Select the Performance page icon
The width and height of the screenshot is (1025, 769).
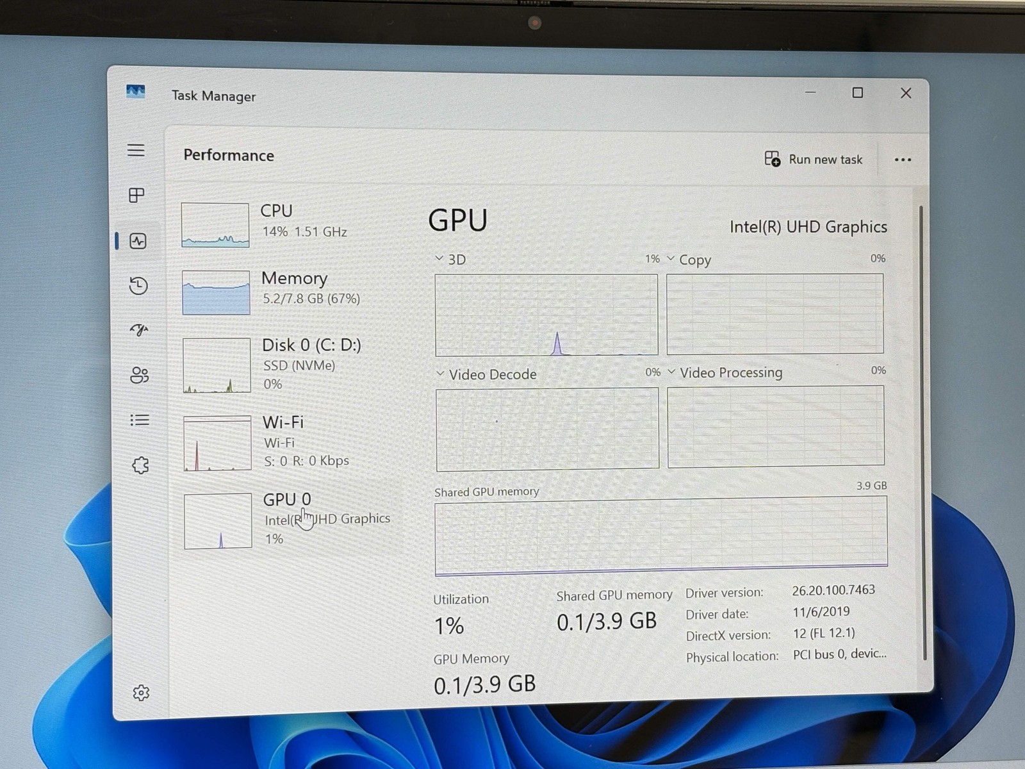click(x=138, y=241)
